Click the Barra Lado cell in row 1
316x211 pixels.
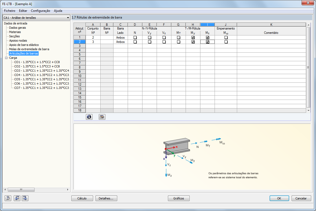click(x=120, y=38)
